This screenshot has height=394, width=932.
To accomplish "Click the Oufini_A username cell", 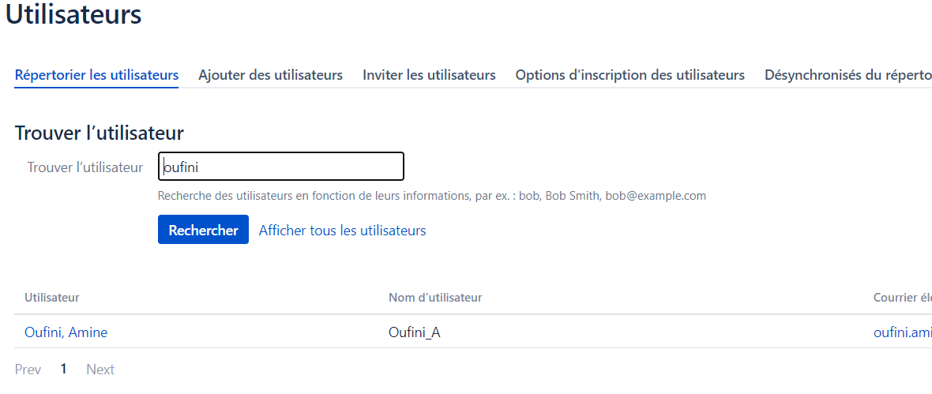I will (x=415, y=332).
